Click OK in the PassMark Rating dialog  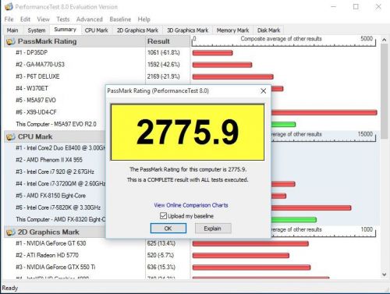168,228
